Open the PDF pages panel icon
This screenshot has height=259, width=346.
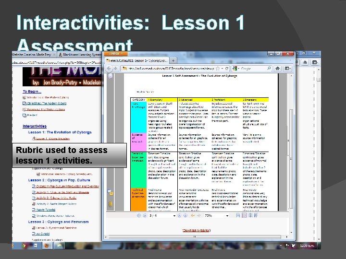pyautogui.click(x=110, y=76)
